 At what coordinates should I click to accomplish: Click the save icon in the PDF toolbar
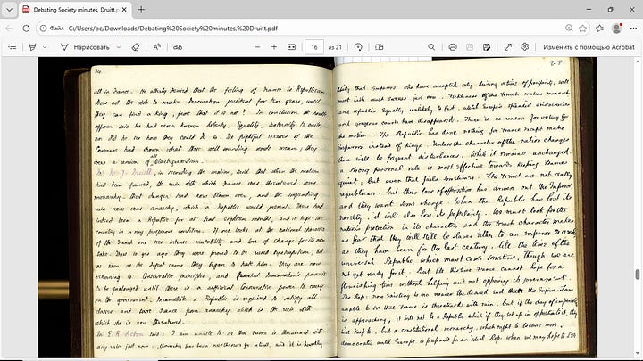click(x=470, y=47)
